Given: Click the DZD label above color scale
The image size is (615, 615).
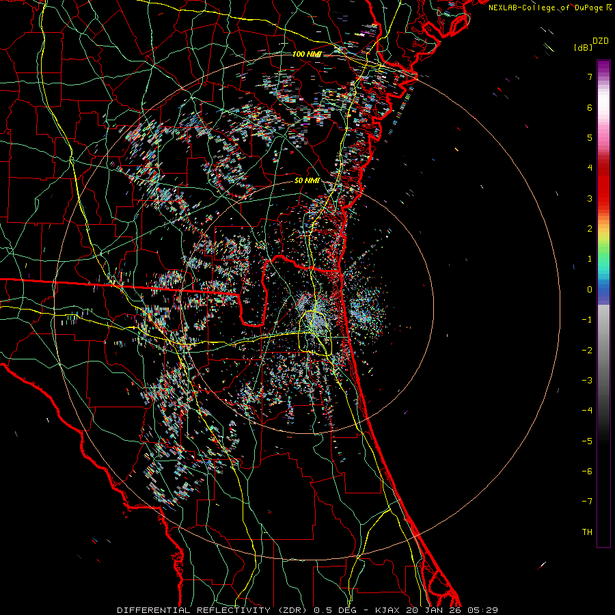Looking at the screenshot, I should [601, 40].
